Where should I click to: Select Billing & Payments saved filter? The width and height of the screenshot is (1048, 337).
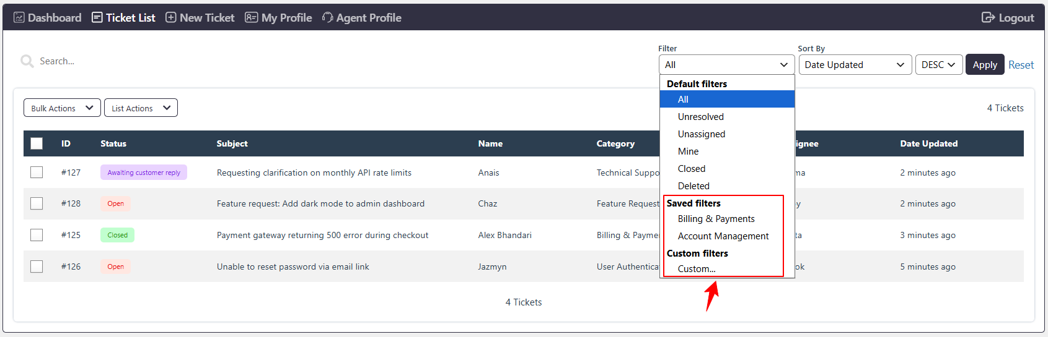tap(727, 219)
